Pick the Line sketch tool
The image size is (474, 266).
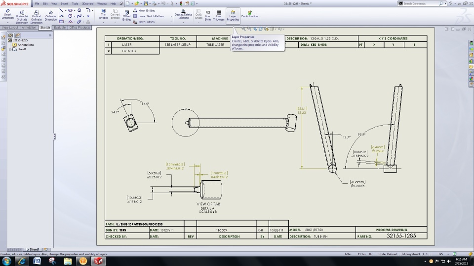coord(61,10)
